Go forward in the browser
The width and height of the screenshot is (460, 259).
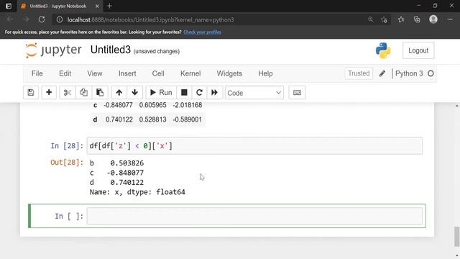[x=26, y=19]
